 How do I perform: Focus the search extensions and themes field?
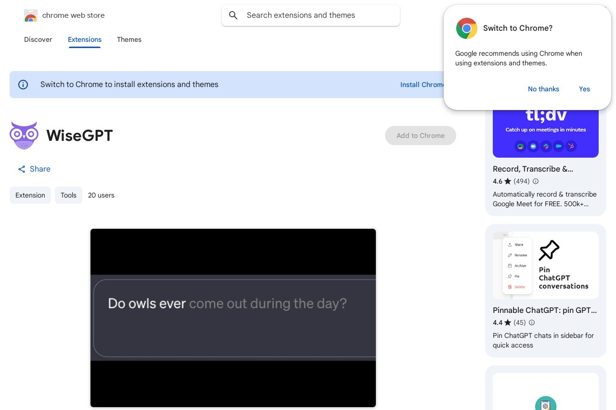point(311,15)
